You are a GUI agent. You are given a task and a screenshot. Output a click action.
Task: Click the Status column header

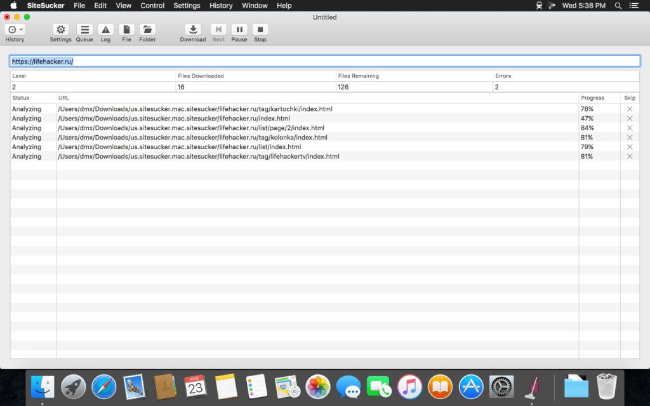(21, 98)
